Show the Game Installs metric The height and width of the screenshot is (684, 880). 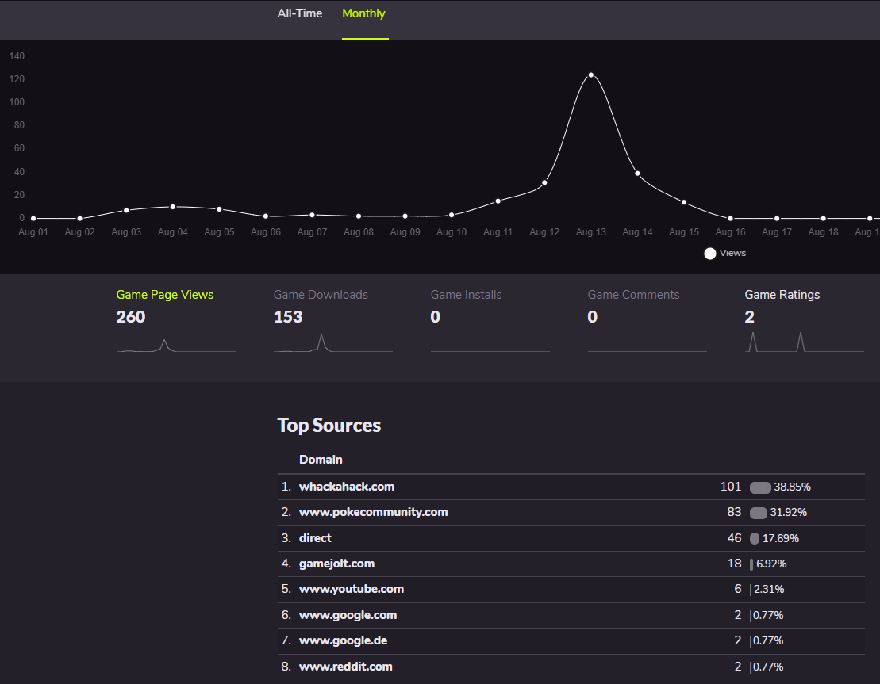466,295
